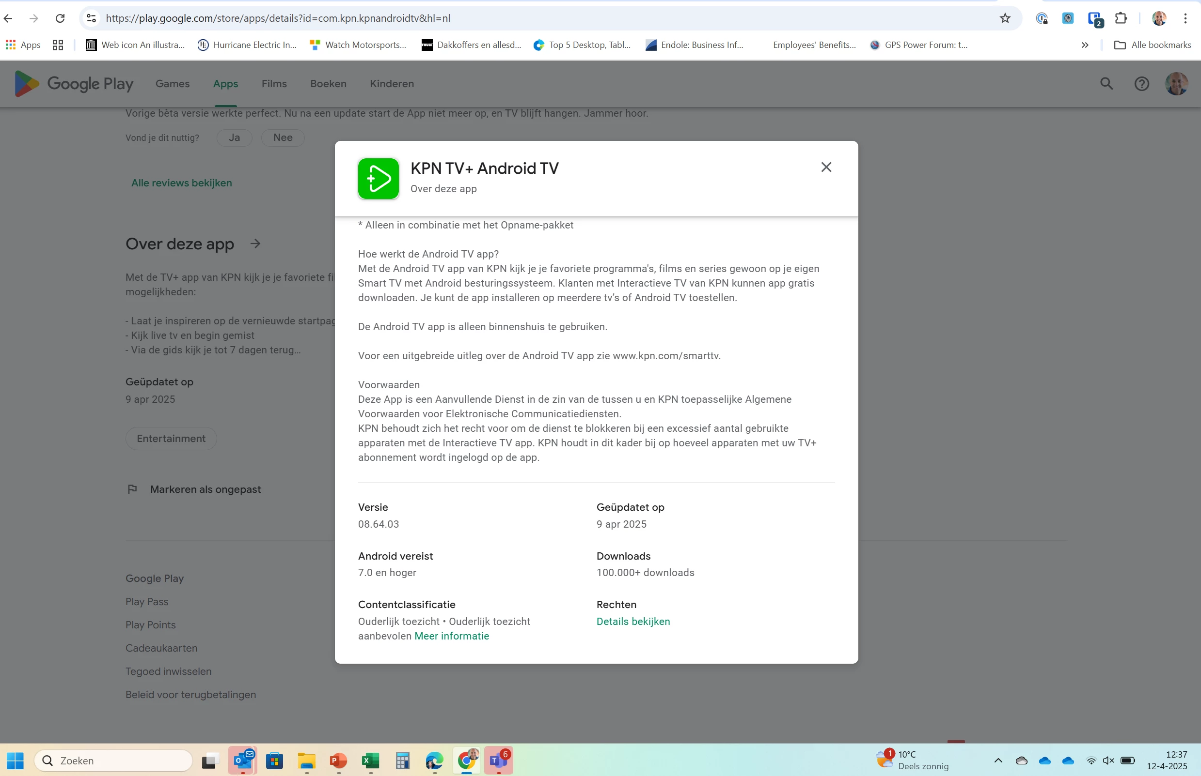Screen dimensions: 1201x776
Task: Open Chrome three-dot menu
Action: tap(1185, 19)
